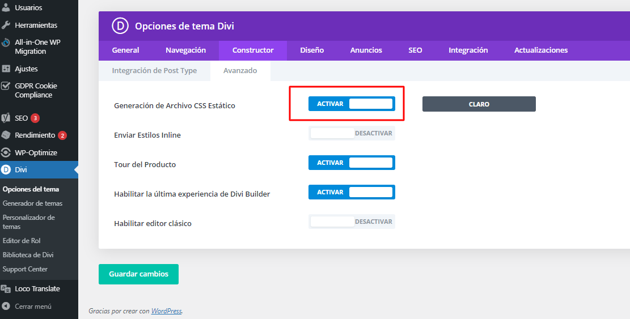The image size is (630, 319).
Task: Open the Navegación tab
Action: click(185, 50)
